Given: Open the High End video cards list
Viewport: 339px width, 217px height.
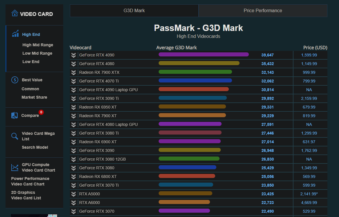Looking at the screenshot, I should (x=31, y=34).
